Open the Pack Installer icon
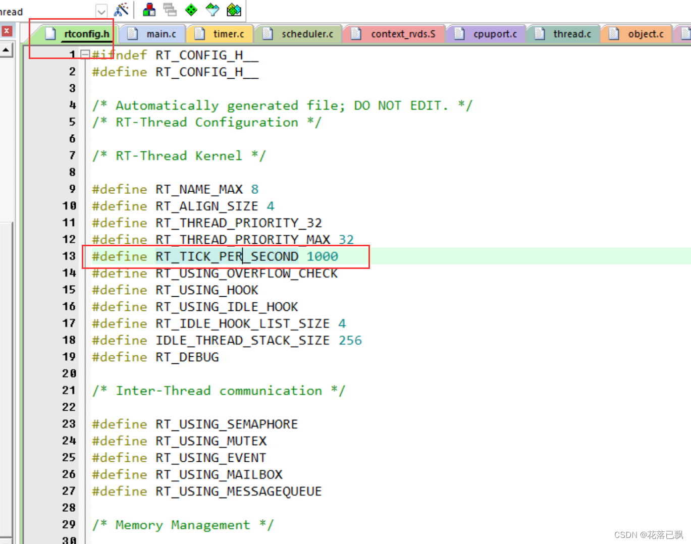The width and height of the screenshot is (691, 544). [x=234, y=10]
